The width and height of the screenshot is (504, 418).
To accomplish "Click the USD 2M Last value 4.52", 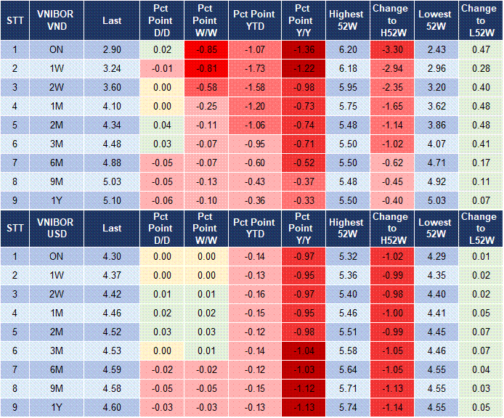I will coord(112,330).
